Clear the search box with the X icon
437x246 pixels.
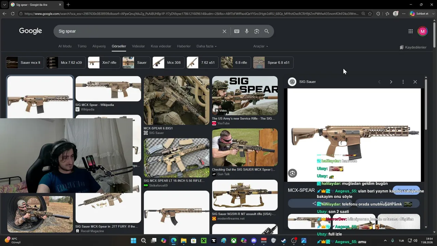[224, 31]
